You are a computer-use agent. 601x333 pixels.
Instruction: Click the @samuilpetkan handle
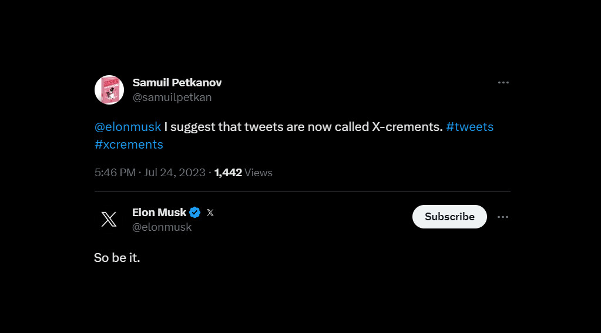click(x=172, y=97)
